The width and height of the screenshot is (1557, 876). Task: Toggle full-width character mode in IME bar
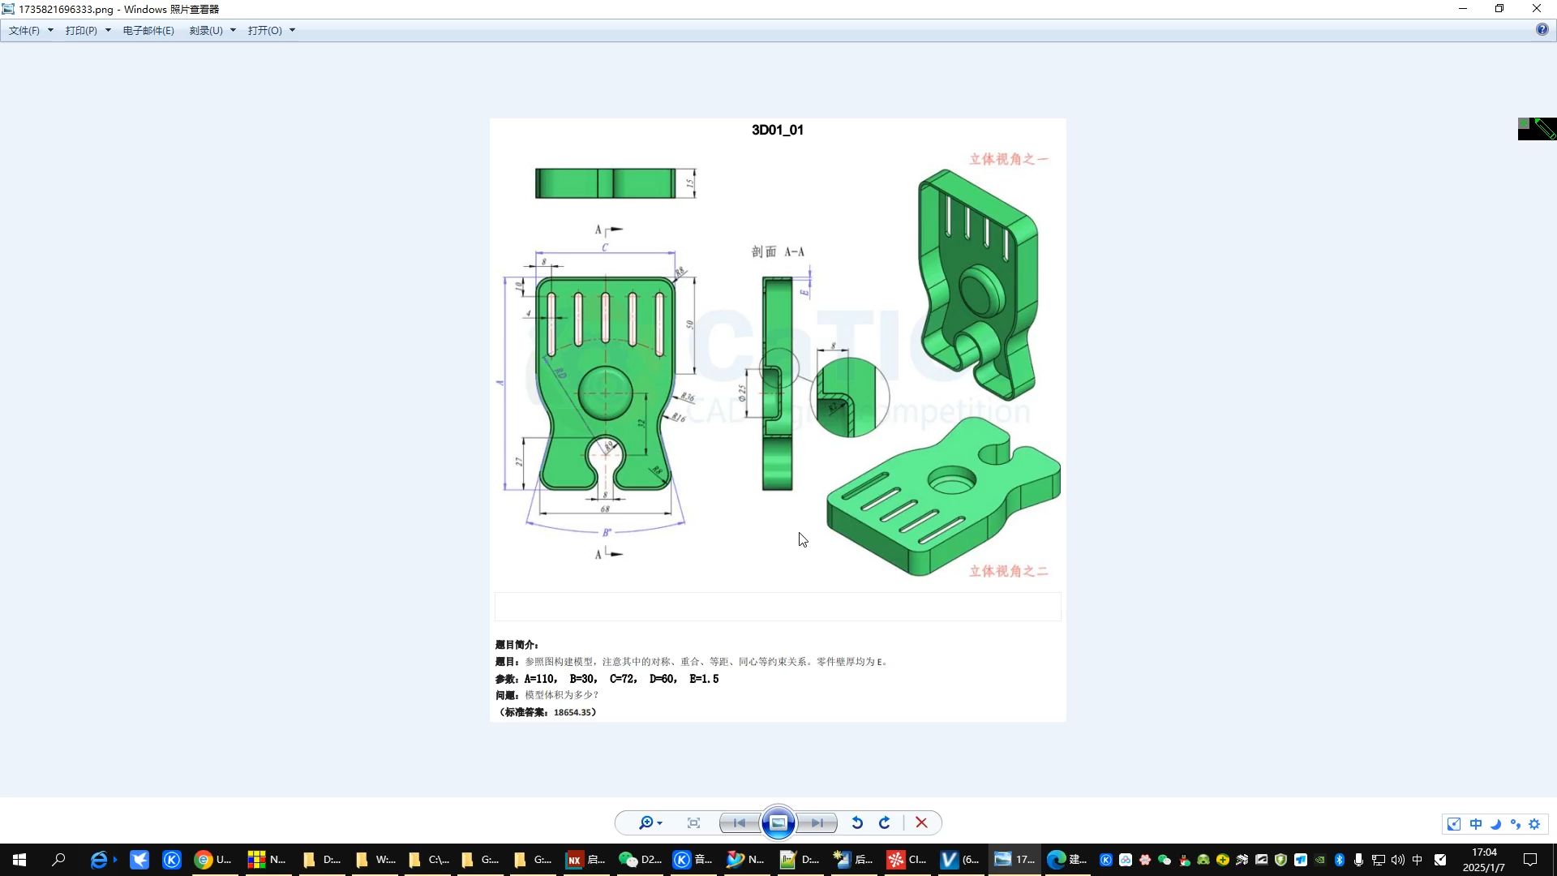1495,823
